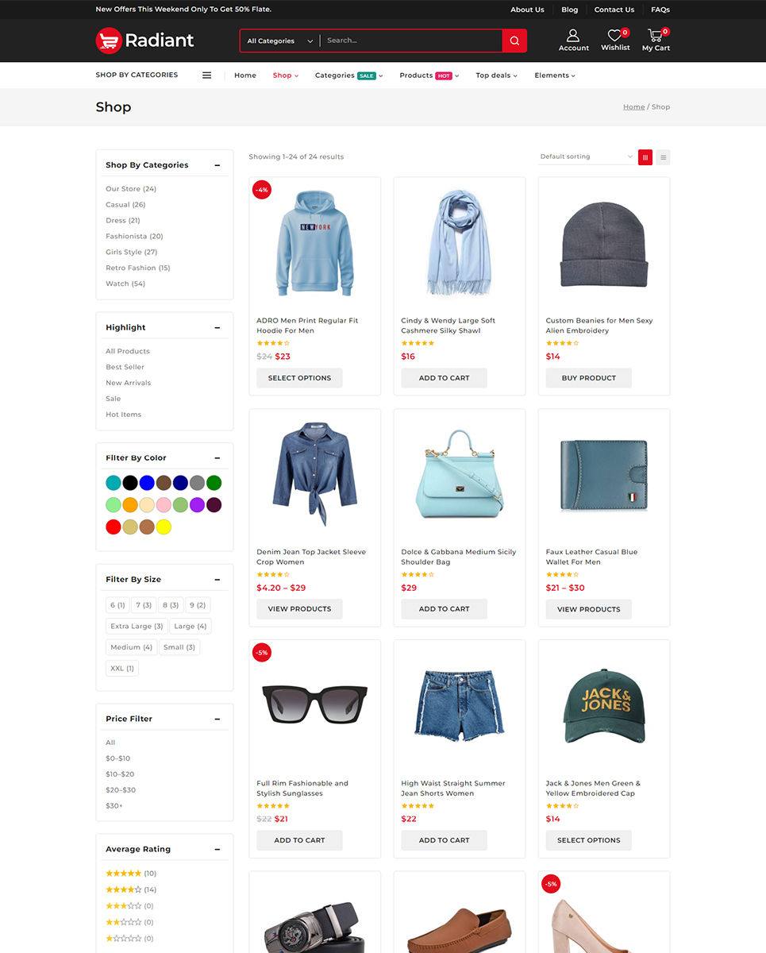Expand the Top deals menu
This screenshot has height=953, width=766.
[x=496, y=75]
